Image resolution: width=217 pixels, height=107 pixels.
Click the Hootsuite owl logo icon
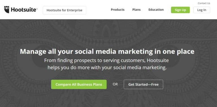coord(7,10)
